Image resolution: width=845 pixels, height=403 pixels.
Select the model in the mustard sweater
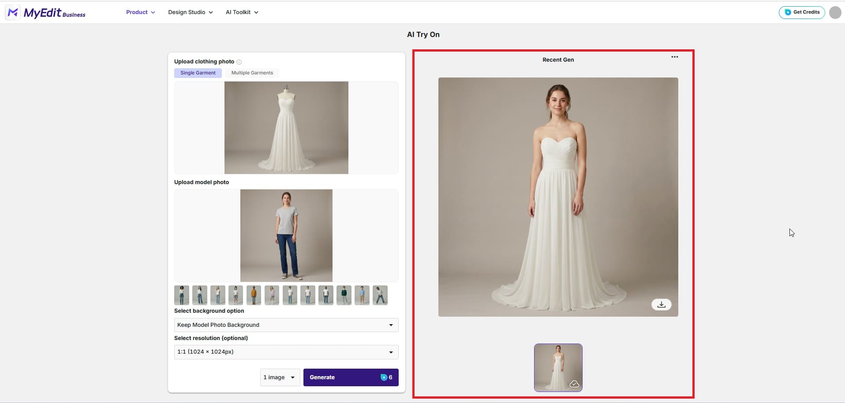254,295
